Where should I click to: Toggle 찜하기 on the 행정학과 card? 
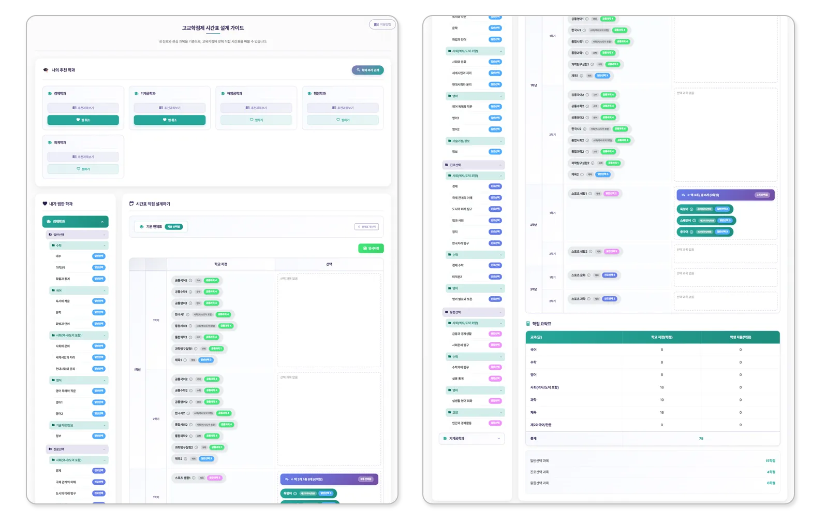point(343,120)
